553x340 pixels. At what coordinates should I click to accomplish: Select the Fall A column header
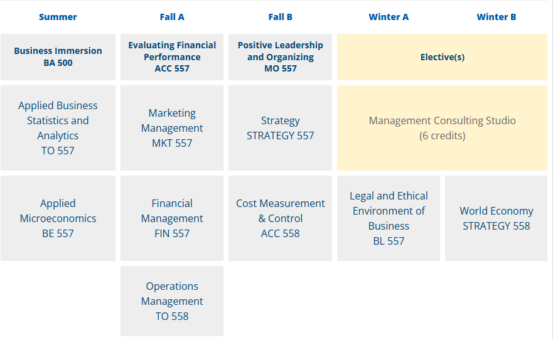click(x=172, y=17)
